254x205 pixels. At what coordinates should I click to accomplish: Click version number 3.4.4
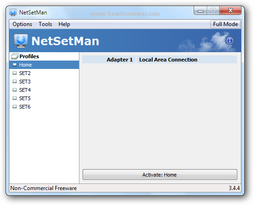tap(234, 188)
